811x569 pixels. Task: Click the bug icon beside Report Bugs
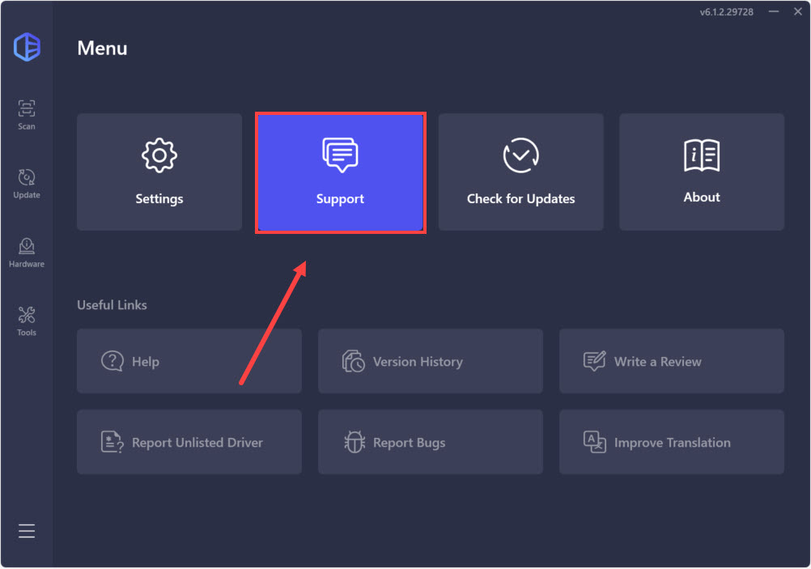pos(355,442)
